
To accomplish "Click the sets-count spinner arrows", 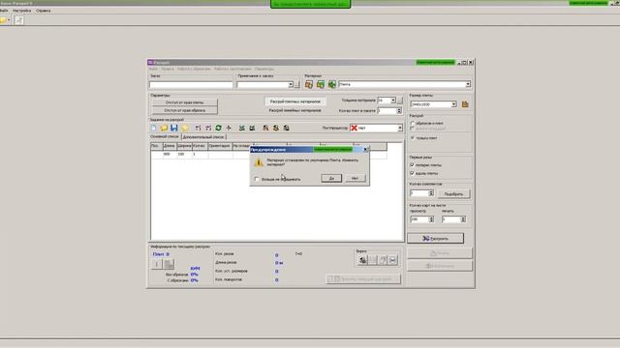I will tap(431, 193).
